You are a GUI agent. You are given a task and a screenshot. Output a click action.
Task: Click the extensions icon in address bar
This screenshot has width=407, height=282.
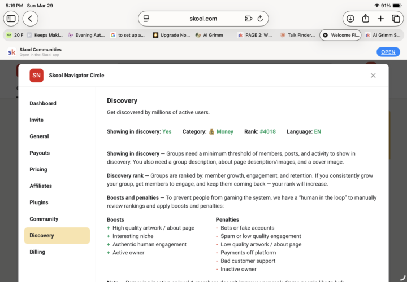click(x=248, y=19)
